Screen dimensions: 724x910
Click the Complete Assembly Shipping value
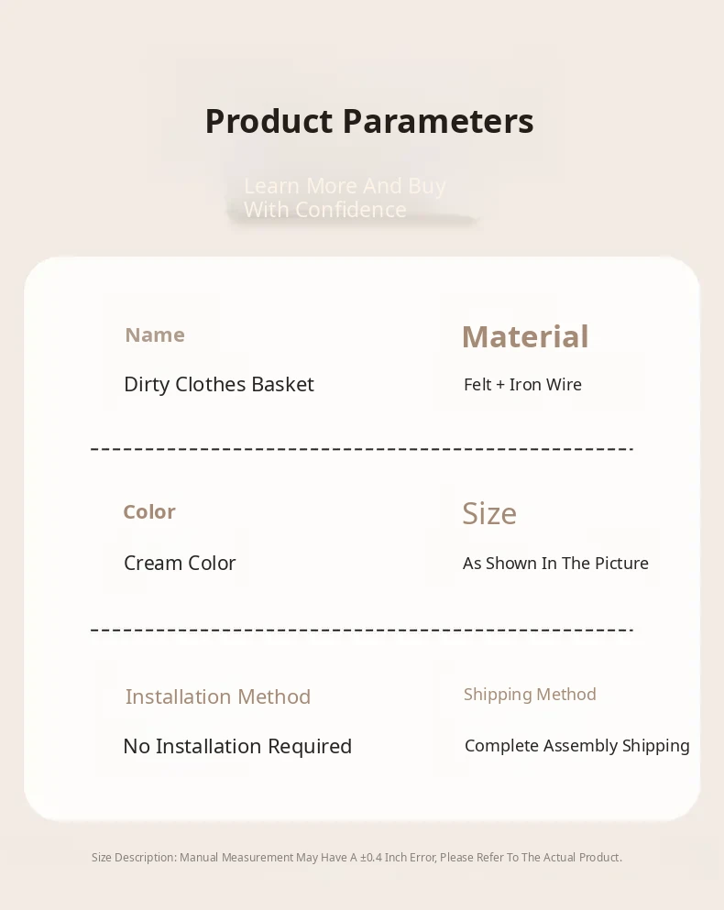tap(576, 746)
